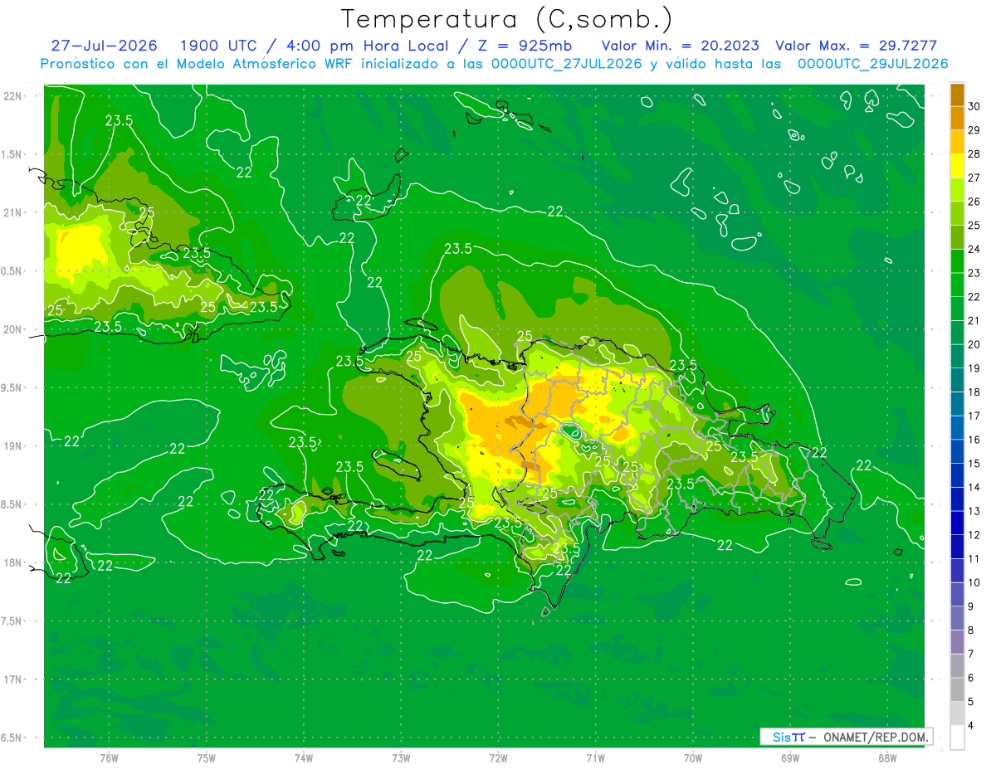This screenshot has width=996, height=769.
Task: Pick the green legend swatch between 22 and 23
Action: tap(957, 285)
